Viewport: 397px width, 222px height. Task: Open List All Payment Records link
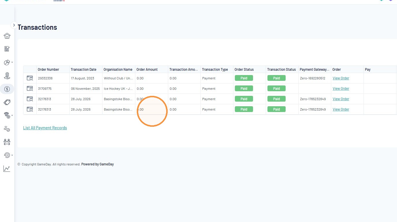[x=45, y=128]
